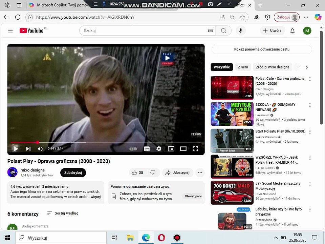Open the on-screen keyboard in search box
The image size is (325, 244).
point(210,31)
